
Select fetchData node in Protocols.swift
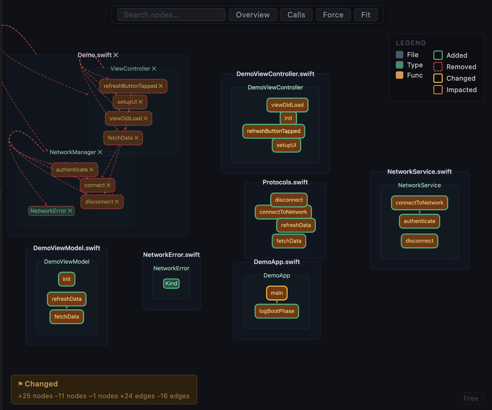click(289, 241)
